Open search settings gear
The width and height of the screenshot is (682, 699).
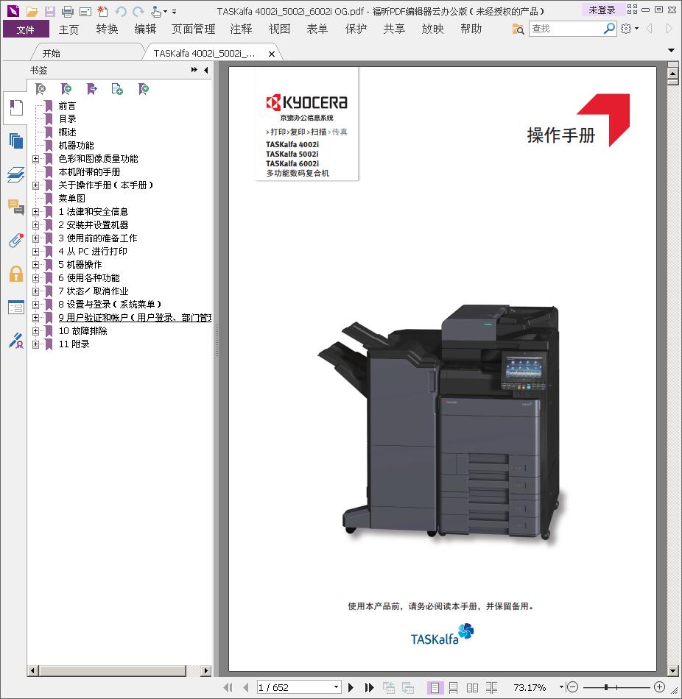[626, 29]
